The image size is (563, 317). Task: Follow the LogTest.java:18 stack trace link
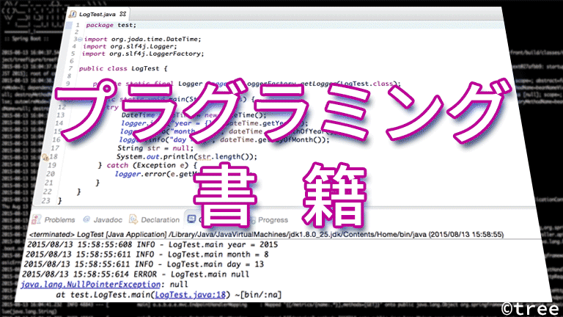[x=191, y=295]
